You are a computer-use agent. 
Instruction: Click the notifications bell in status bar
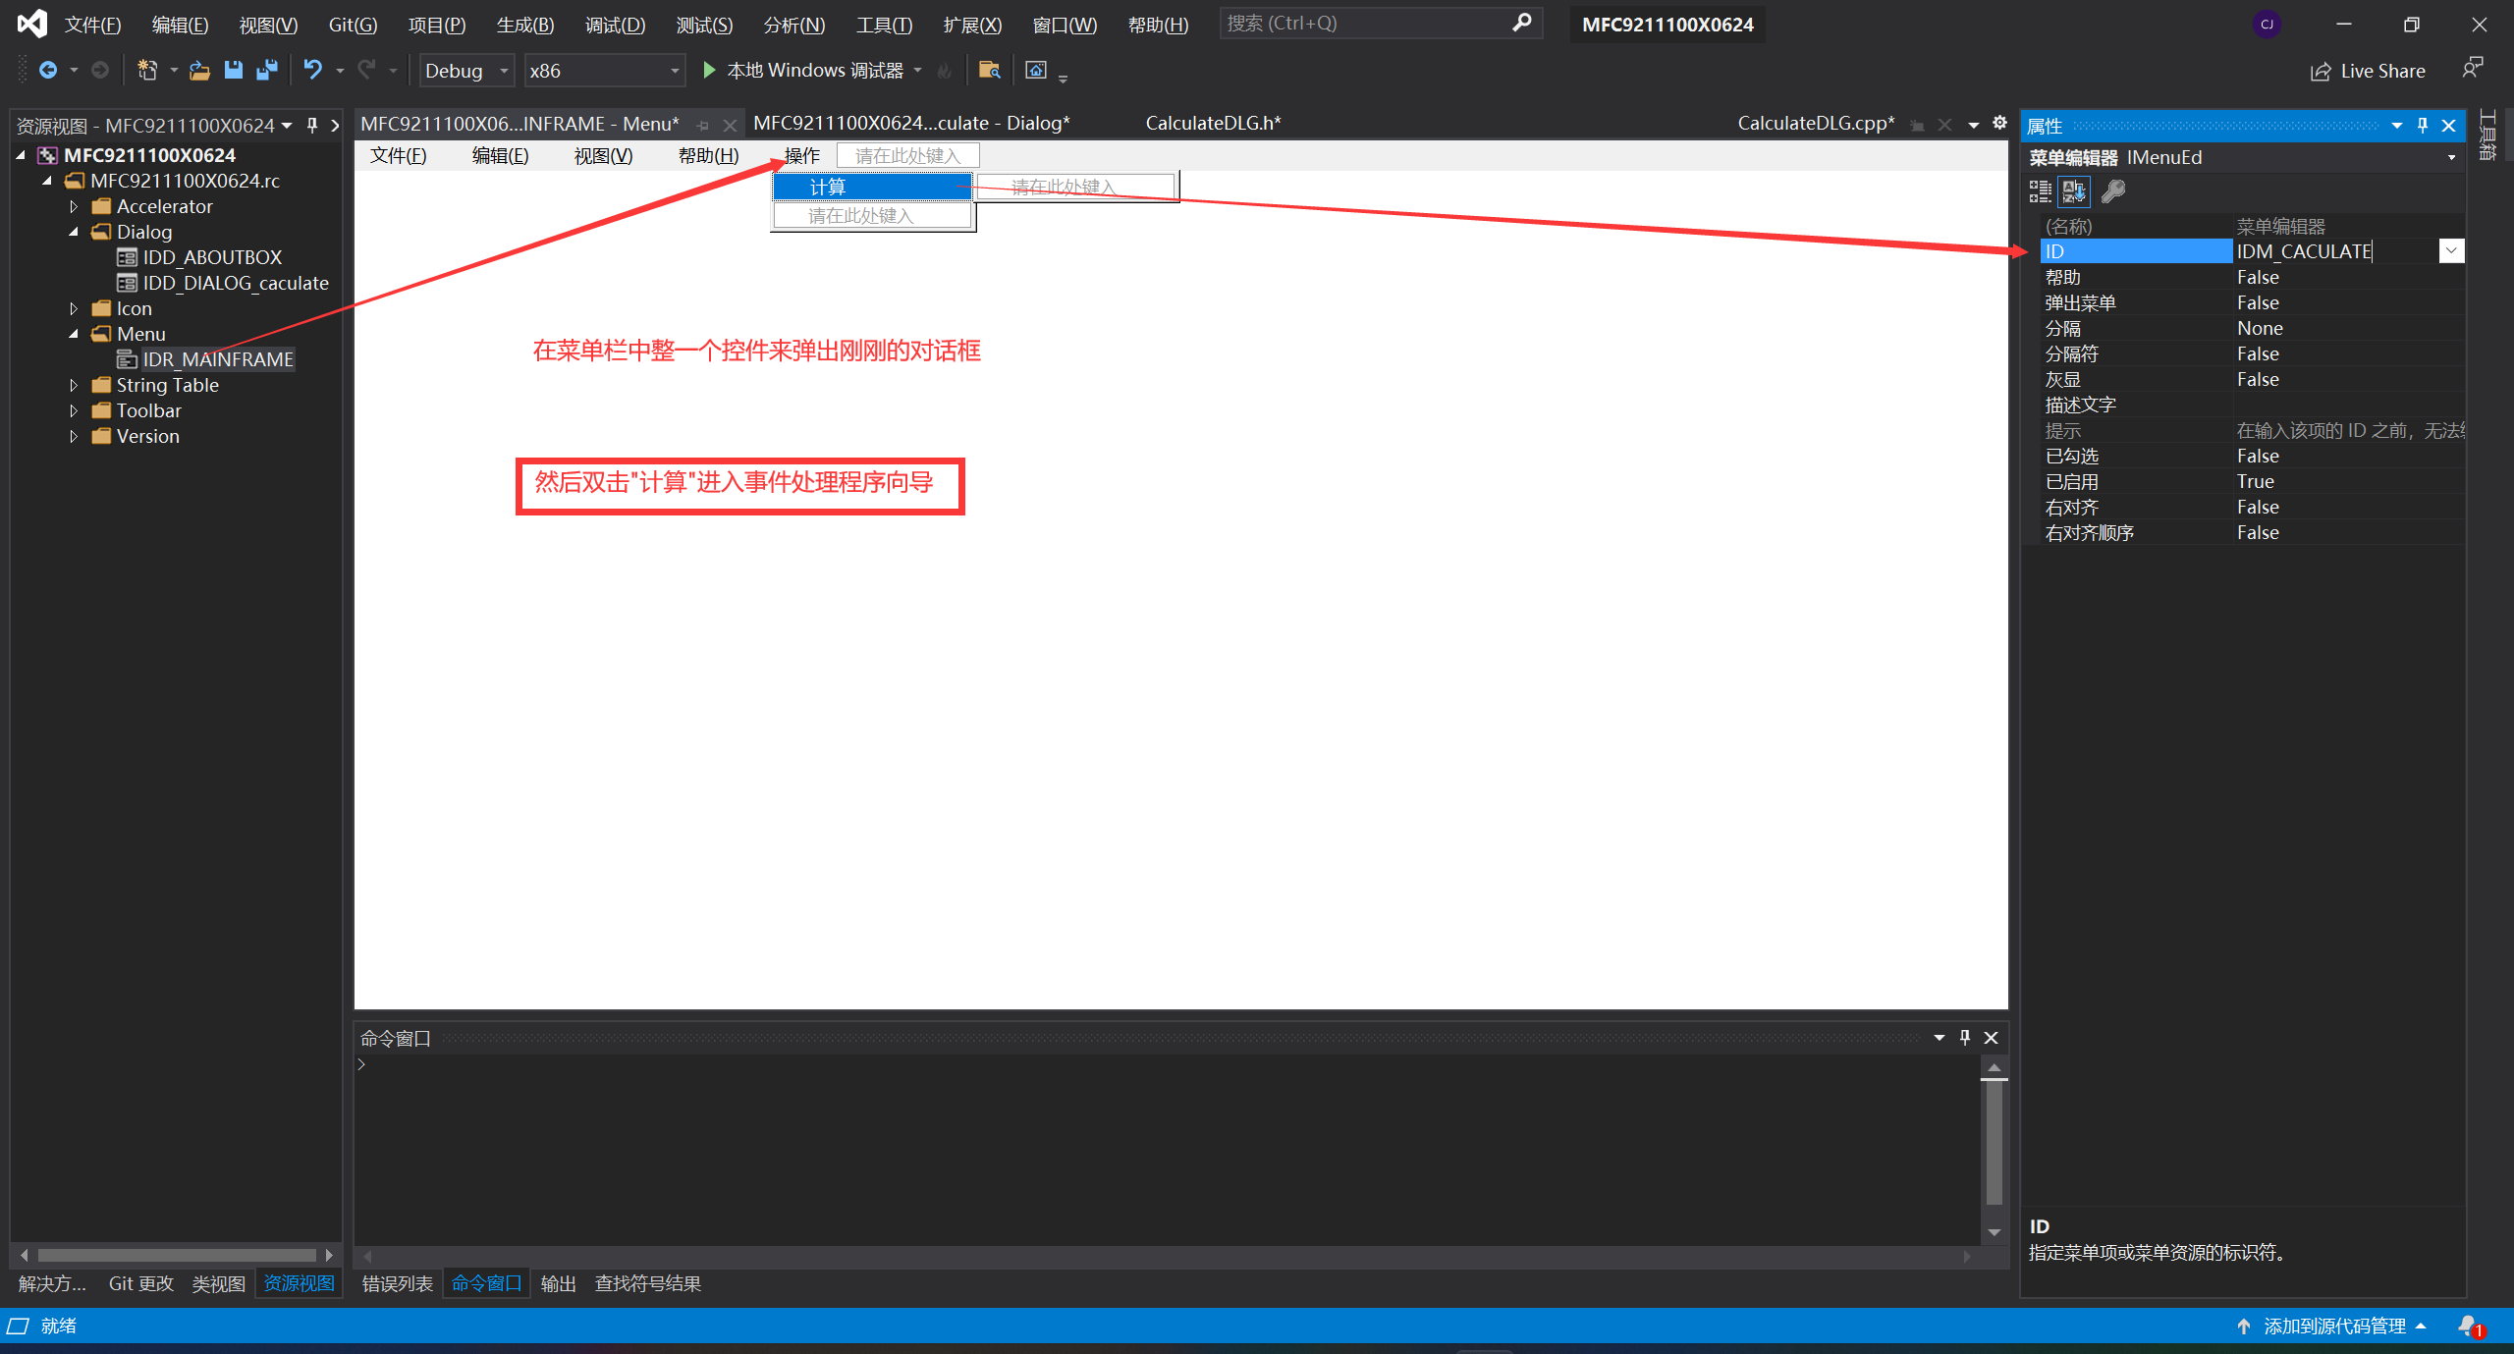2468,1326
